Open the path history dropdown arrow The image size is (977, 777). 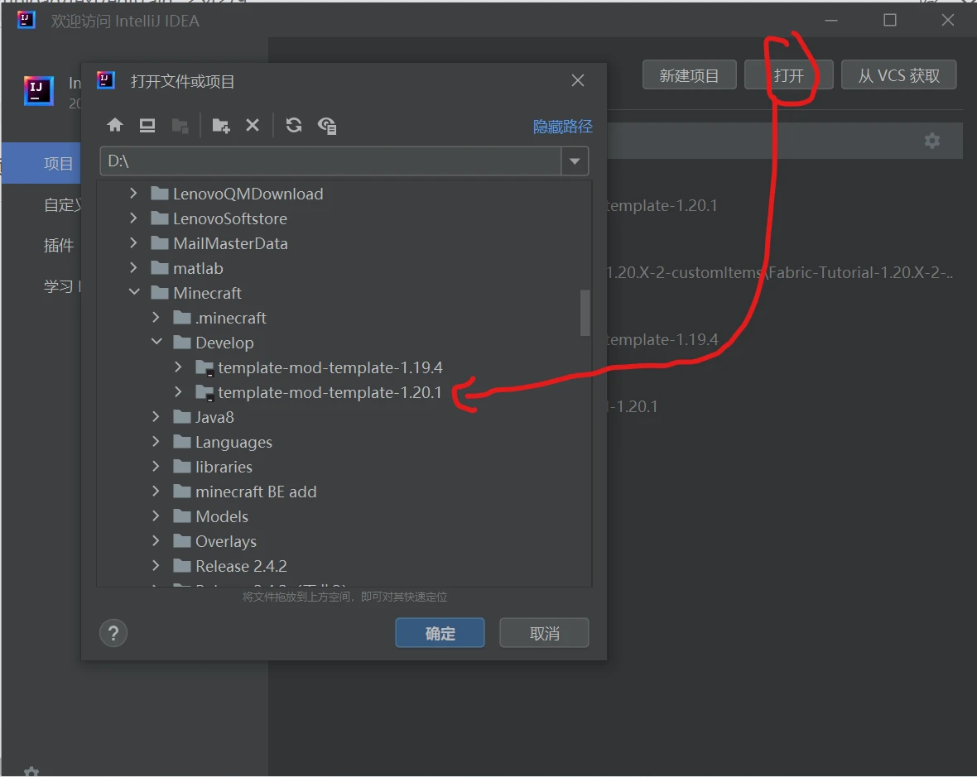coord(575,161)
